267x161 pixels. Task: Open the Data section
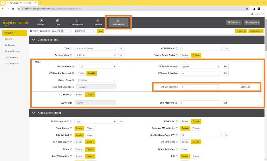click(x=58, y=22)
